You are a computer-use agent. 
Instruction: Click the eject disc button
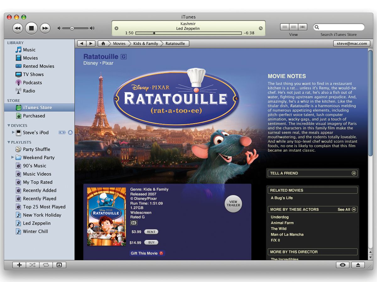click(358, 265)
